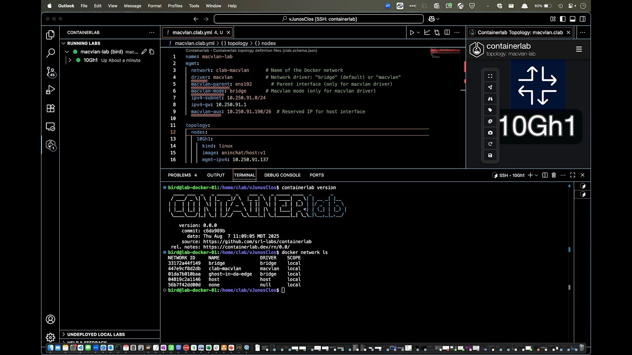
Task: Click the fit-to-viewport icon in topology toolbar
Action: coord(490,76)
